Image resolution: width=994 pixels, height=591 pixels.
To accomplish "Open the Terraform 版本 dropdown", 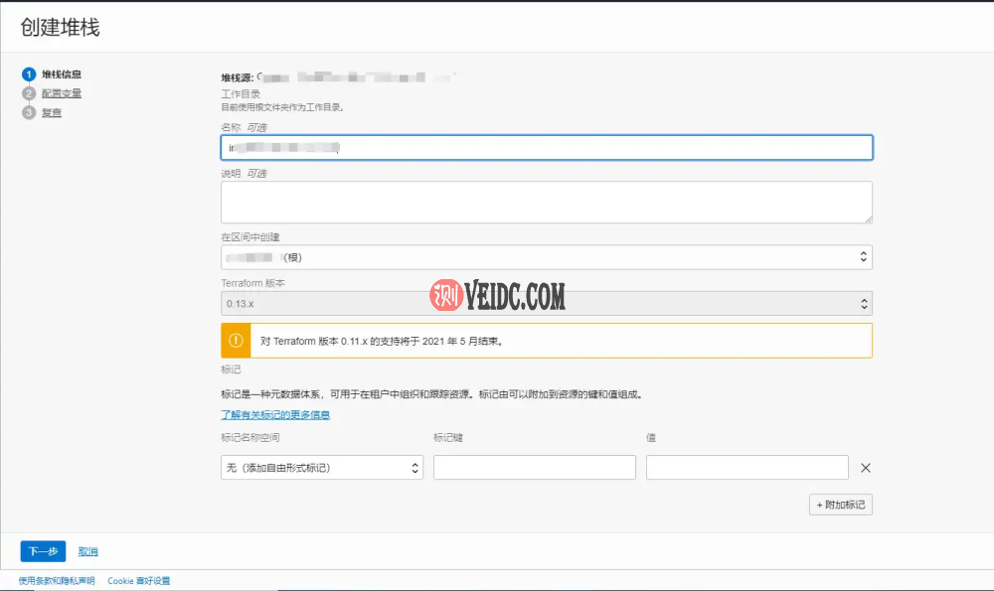I will tap(546, 303).
